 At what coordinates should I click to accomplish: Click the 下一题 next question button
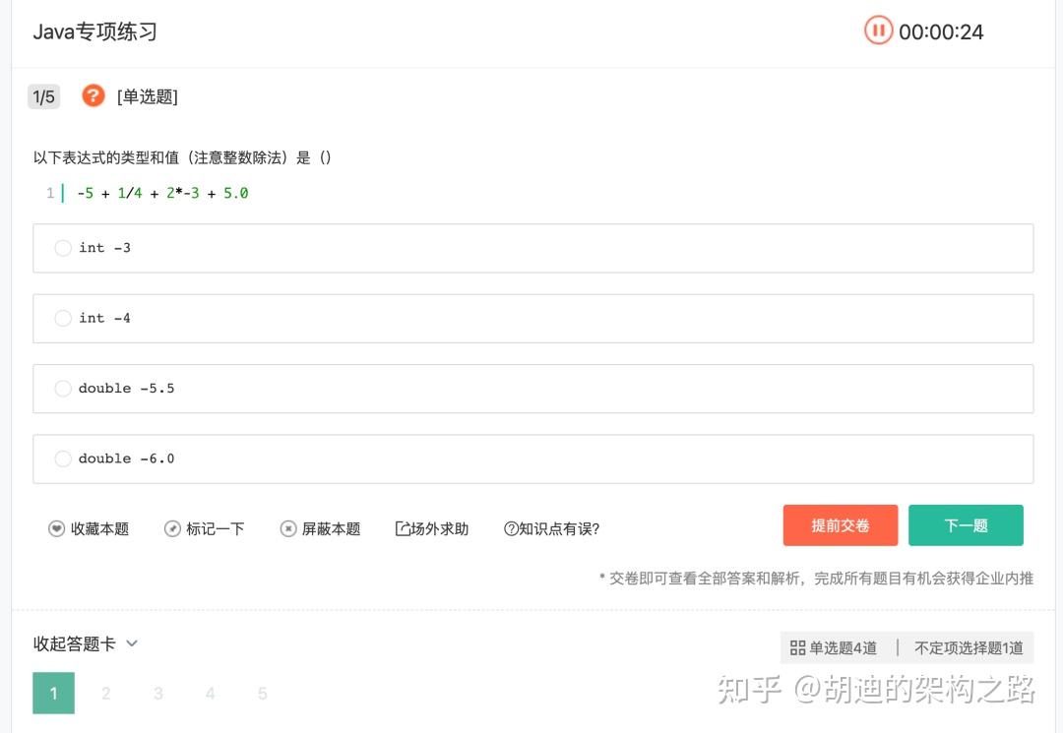pos(966,524)
